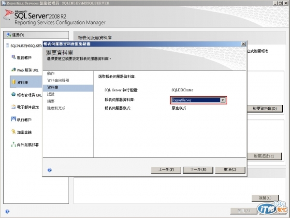
Task: Select the 資料庫 database cylinder icon in sidebar
Action: (14, 82)
